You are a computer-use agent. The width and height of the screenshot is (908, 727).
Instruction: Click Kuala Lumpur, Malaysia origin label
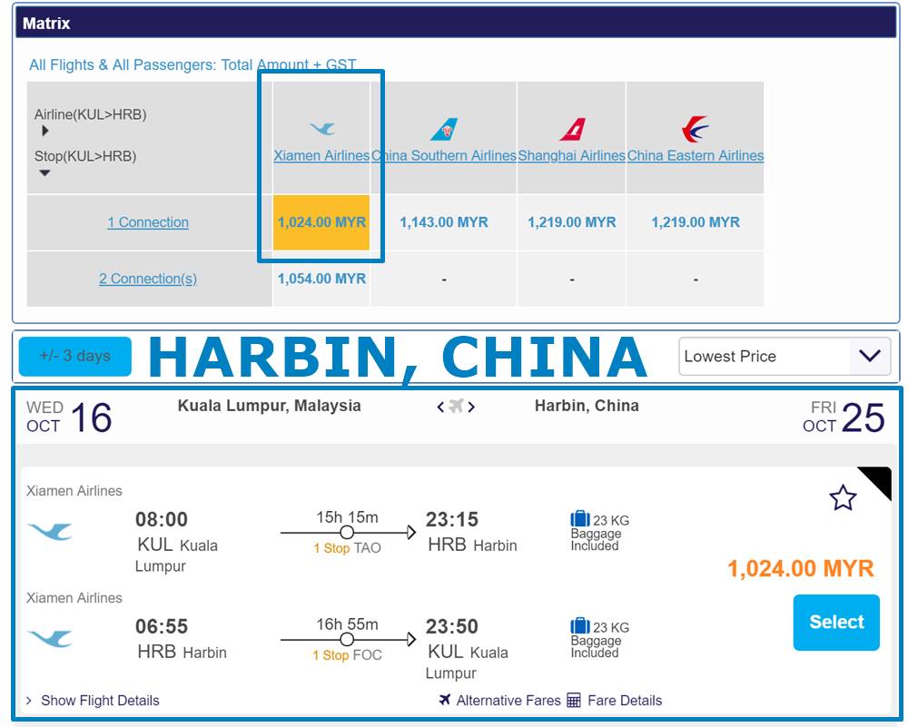[270, 406]
